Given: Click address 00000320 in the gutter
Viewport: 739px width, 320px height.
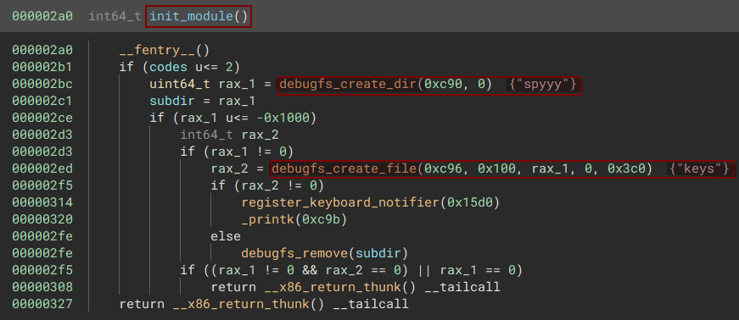Looking at the screenshot, I should [42, 219].
